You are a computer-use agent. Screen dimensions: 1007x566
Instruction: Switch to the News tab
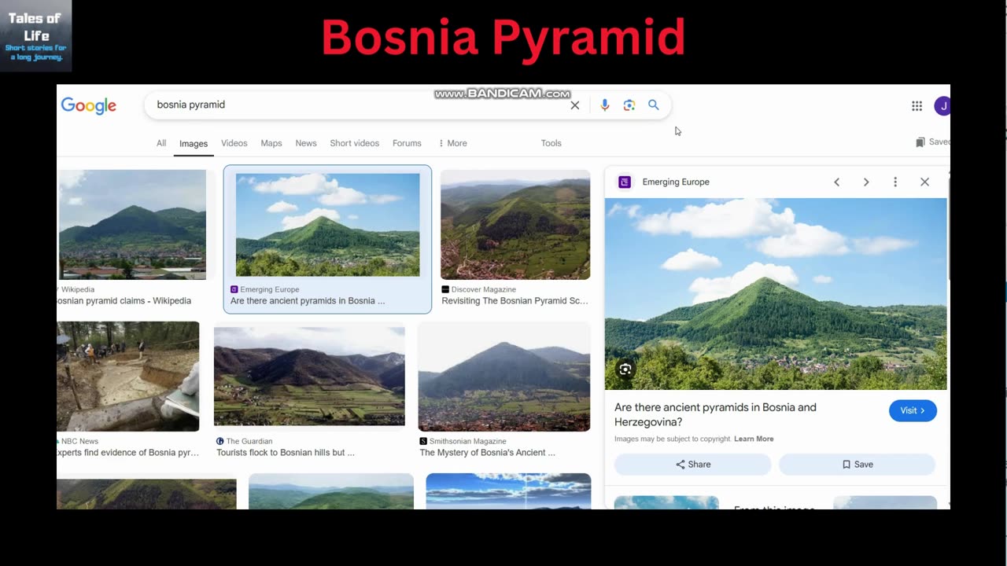click(x=306, y=143)
